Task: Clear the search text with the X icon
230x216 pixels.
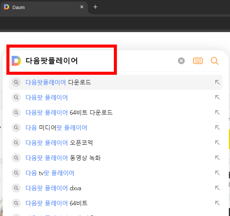Action: click(x=181, y=61)
